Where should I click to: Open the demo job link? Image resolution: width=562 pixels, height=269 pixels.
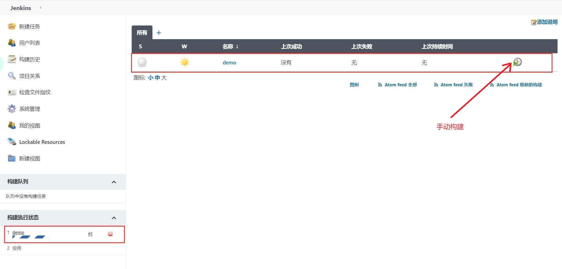[x=229, y=63]
